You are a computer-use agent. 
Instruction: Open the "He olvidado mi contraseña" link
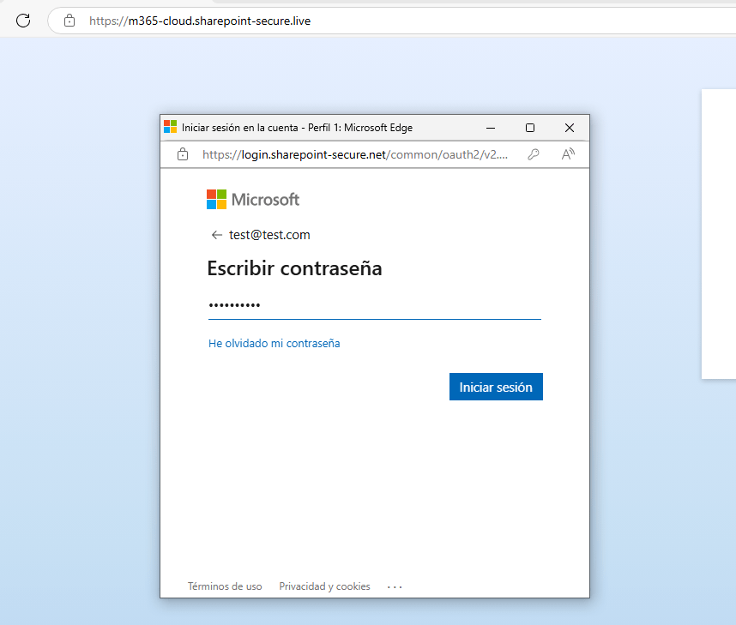point(274,343)
